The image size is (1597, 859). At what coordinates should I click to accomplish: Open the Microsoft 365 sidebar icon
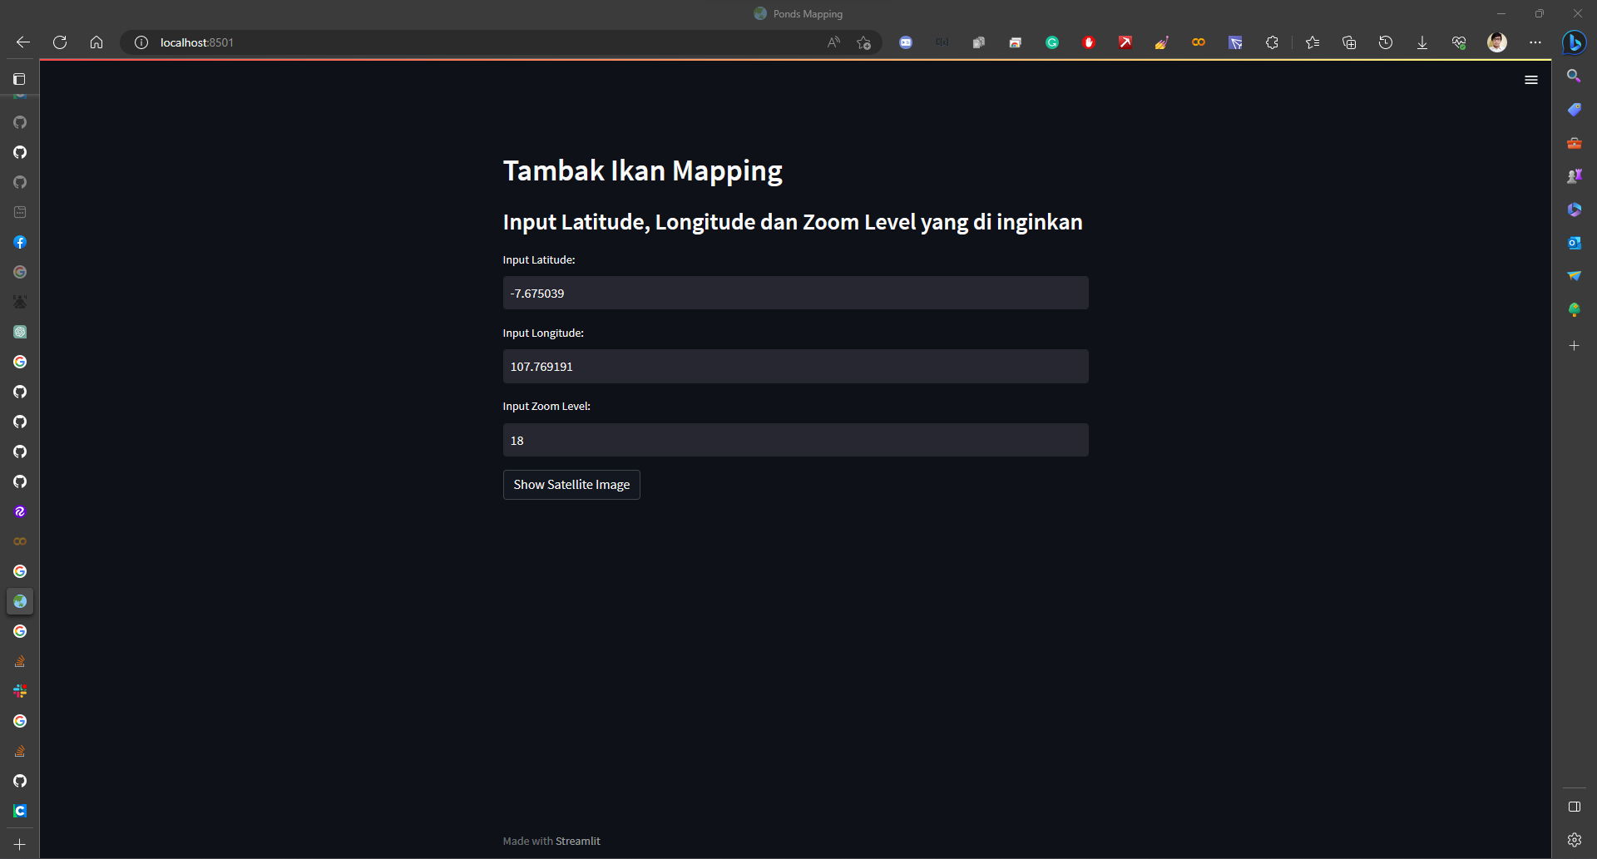coord(1574,209)
